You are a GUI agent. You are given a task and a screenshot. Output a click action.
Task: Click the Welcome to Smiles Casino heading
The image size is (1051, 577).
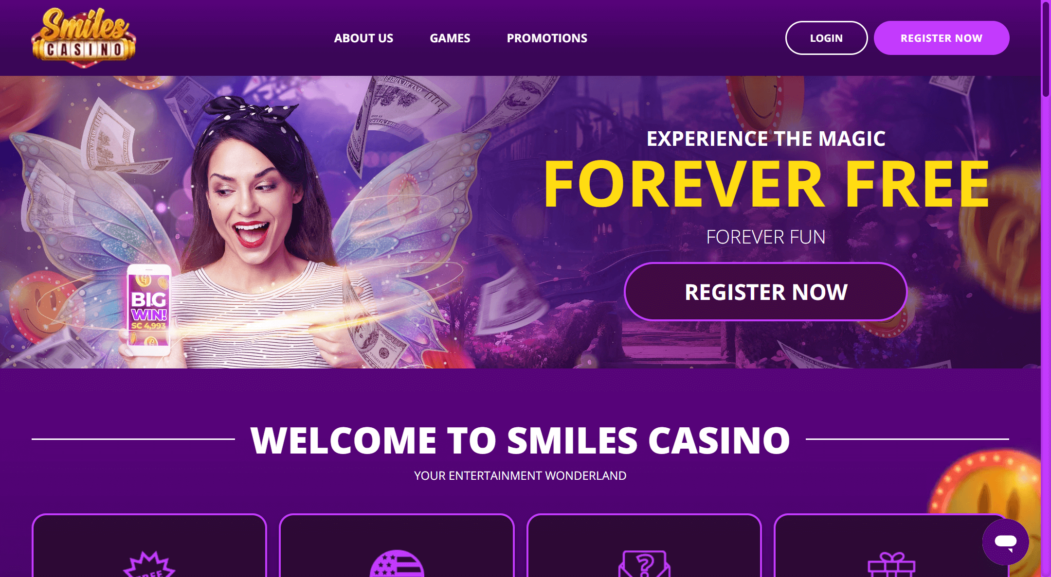[x=520, y=440]
